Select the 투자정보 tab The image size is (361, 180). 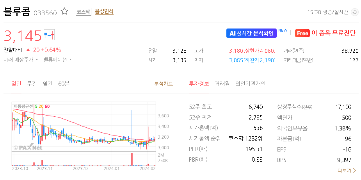(199, 84)
